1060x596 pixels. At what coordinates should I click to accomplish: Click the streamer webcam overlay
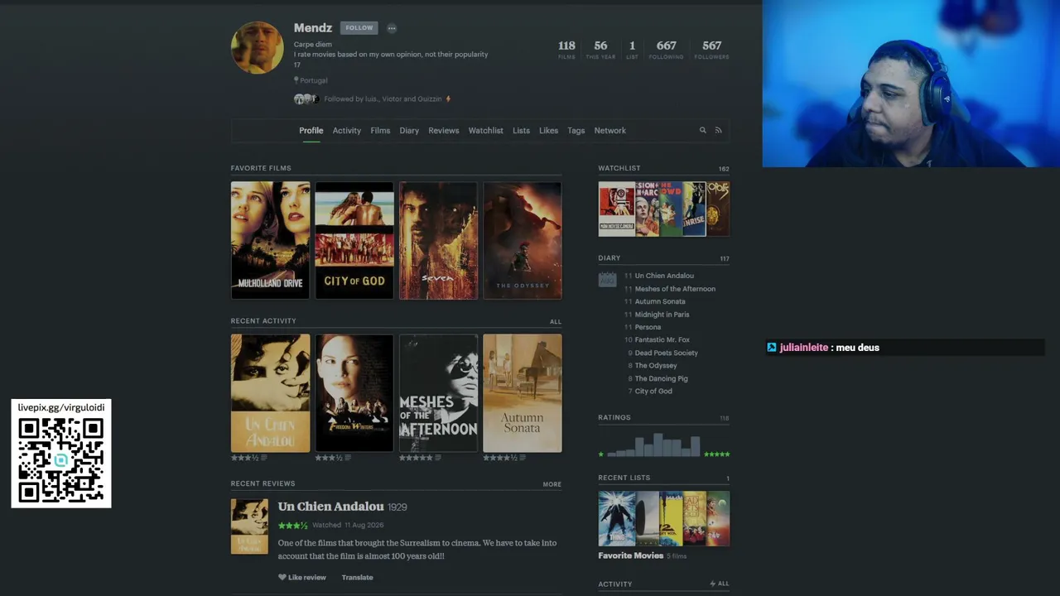click(x=911, y=84)
